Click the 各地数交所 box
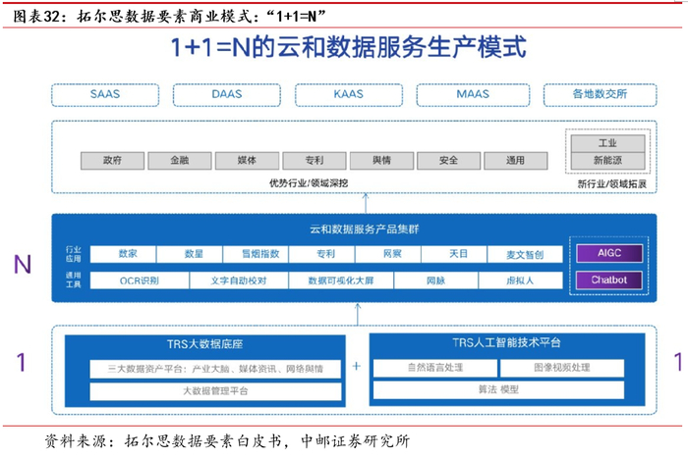Image resolution: width=688 pixels, height=458 pixels. [600, 94]
